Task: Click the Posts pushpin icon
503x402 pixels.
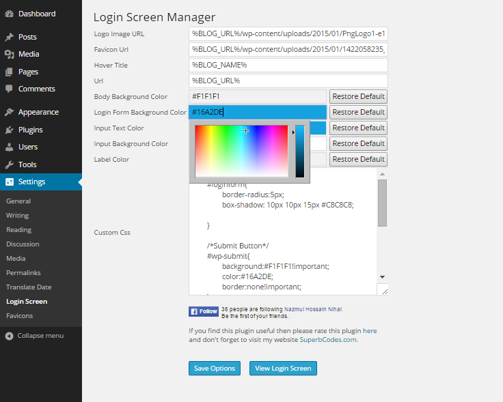Action: pyautogui.click(x=10, y=37)
